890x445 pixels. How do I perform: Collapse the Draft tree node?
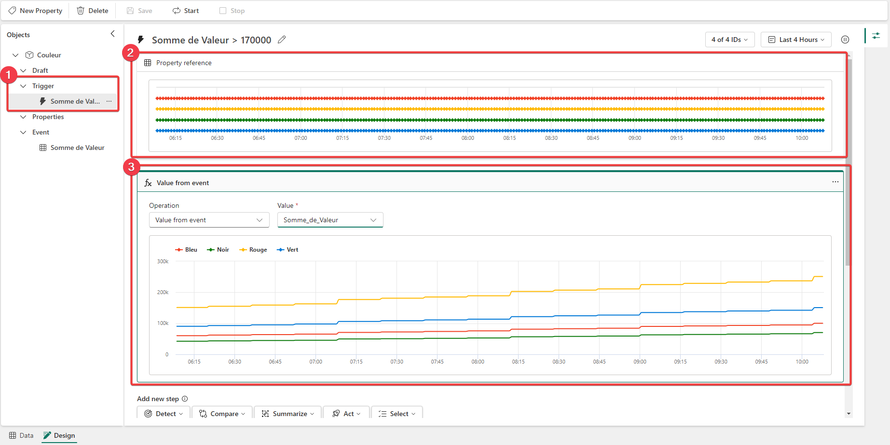click(23, 70)
